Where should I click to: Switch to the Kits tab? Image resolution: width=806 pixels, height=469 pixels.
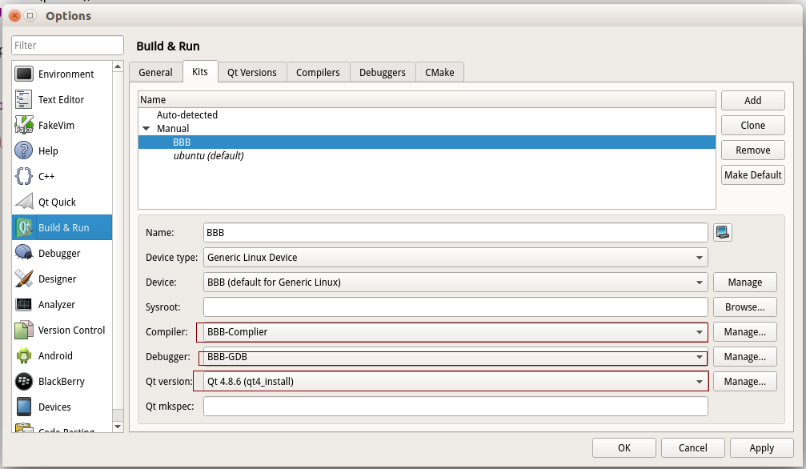200,71
